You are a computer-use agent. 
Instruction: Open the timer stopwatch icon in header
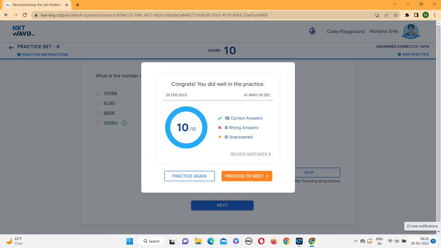[x=312, y=31]
